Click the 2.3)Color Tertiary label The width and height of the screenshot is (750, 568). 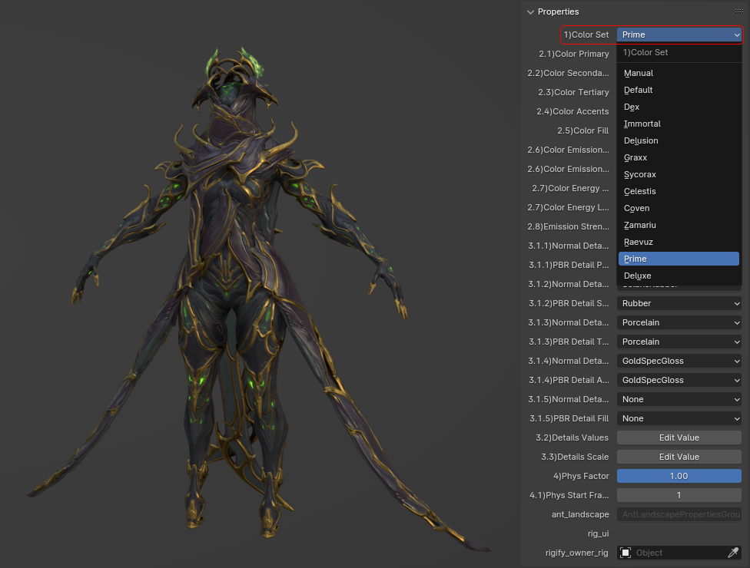(x=573, y=92)
